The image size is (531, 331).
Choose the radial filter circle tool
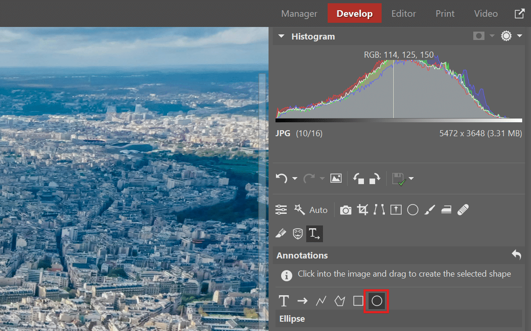tap(413, 210)
